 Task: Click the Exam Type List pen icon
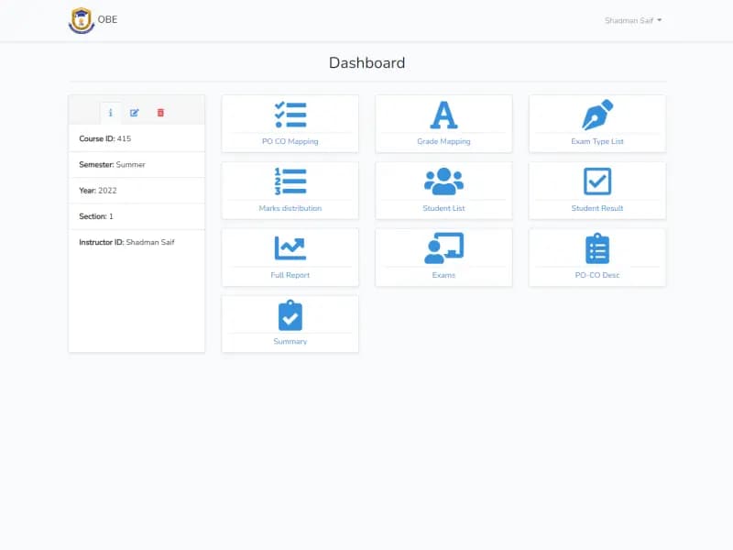click(597, 115)
